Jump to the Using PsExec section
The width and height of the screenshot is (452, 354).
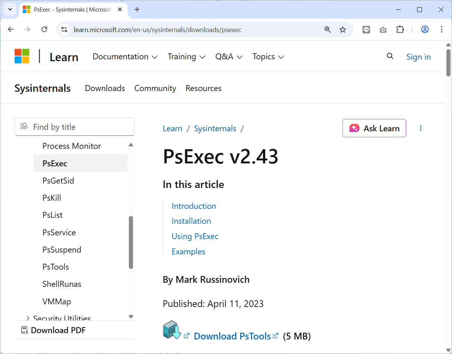pyautogui.click(x=195, y=236)
